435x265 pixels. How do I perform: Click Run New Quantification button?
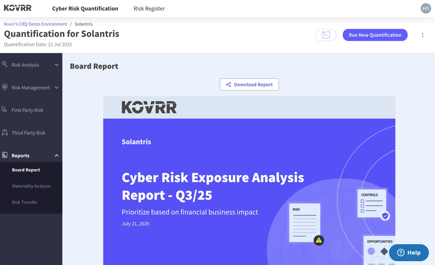click(375, 35)
